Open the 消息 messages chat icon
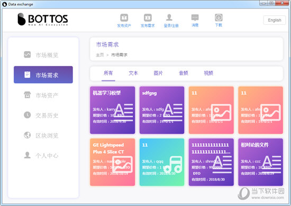The height and width of the screenshot is (206, 291). click(195, 18)
